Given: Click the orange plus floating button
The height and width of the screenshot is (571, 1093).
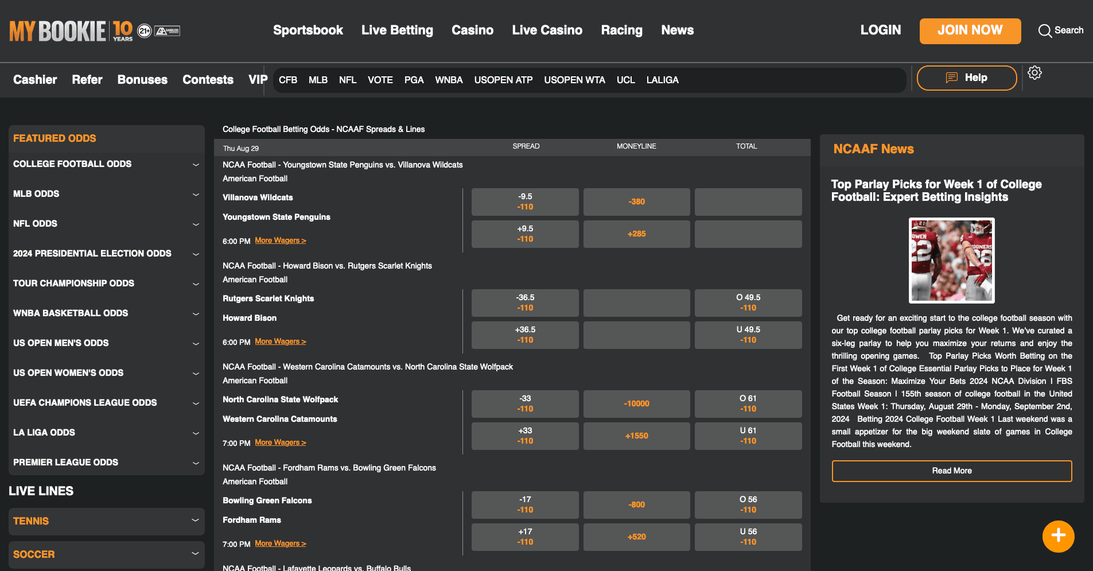Looking at the screenshot, I should pos(1058,536).
